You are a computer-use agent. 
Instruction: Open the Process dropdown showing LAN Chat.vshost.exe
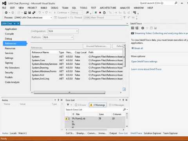[x=33, y=18]
